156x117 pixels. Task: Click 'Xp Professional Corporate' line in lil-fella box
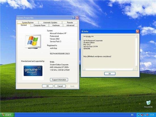click(93, 41)
